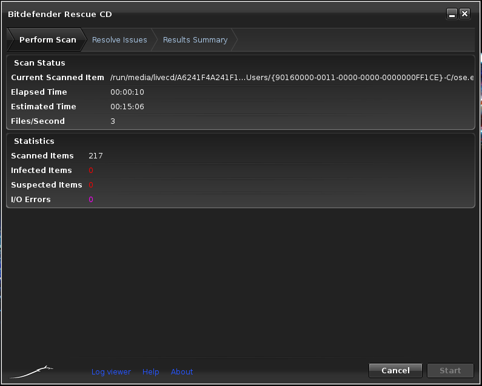Minimize the Bitdefender Rescue CD window

pyautogui.click(x=452, y=14)
